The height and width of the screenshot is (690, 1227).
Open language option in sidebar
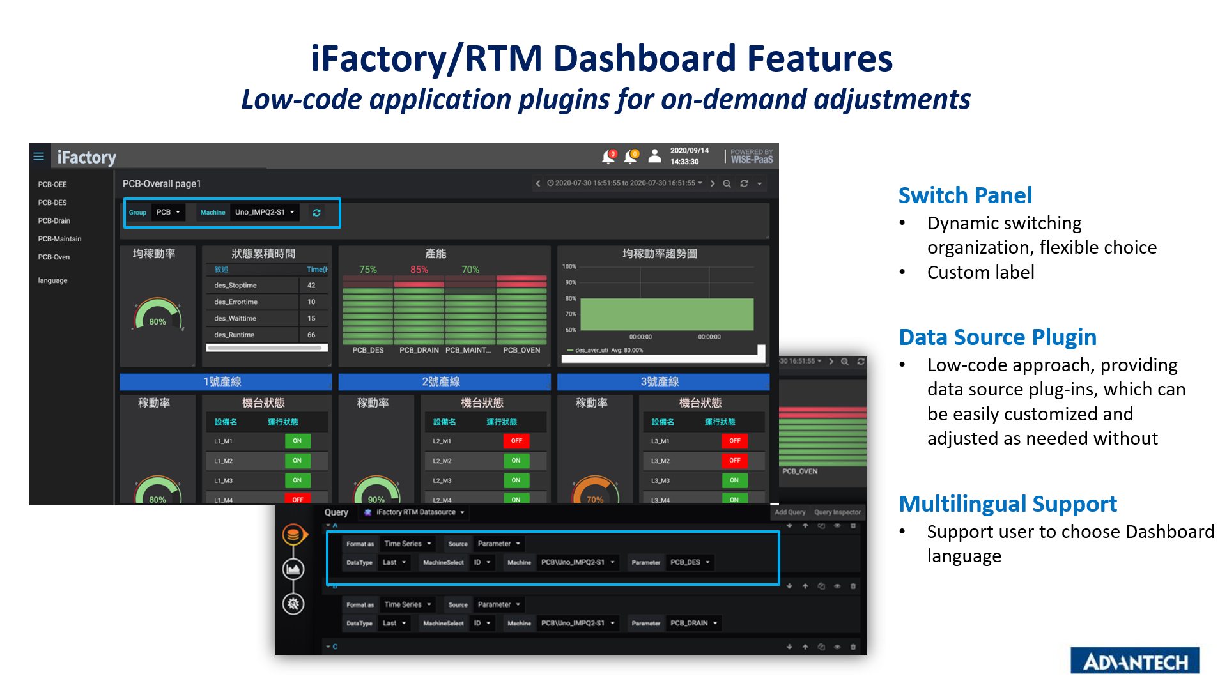52,280
